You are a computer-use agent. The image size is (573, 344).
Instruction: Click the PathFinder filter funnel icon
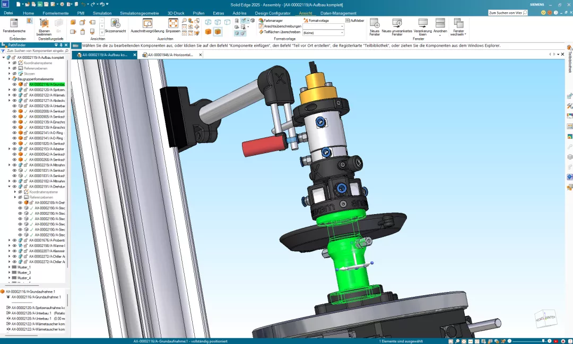point(3,51)
